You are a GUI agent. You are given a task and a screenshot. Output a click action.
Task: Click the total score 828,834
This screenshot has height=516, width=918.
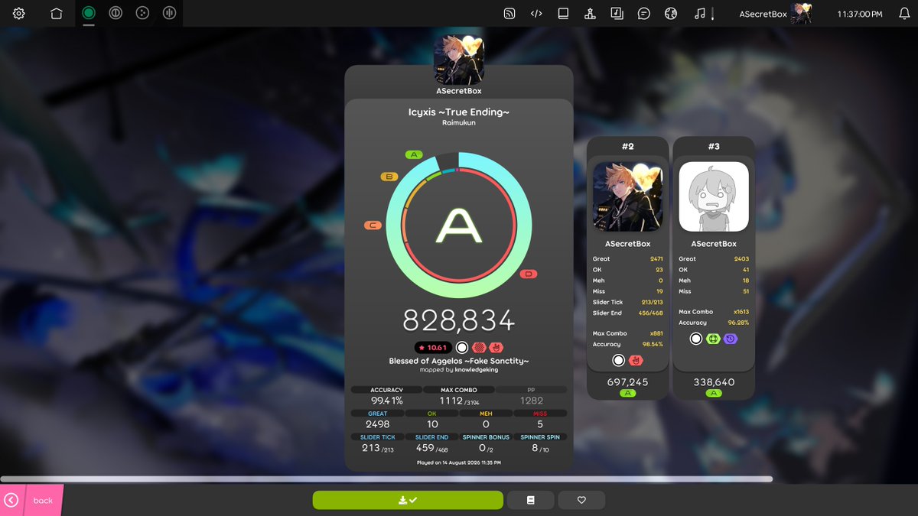coord(459,320)
